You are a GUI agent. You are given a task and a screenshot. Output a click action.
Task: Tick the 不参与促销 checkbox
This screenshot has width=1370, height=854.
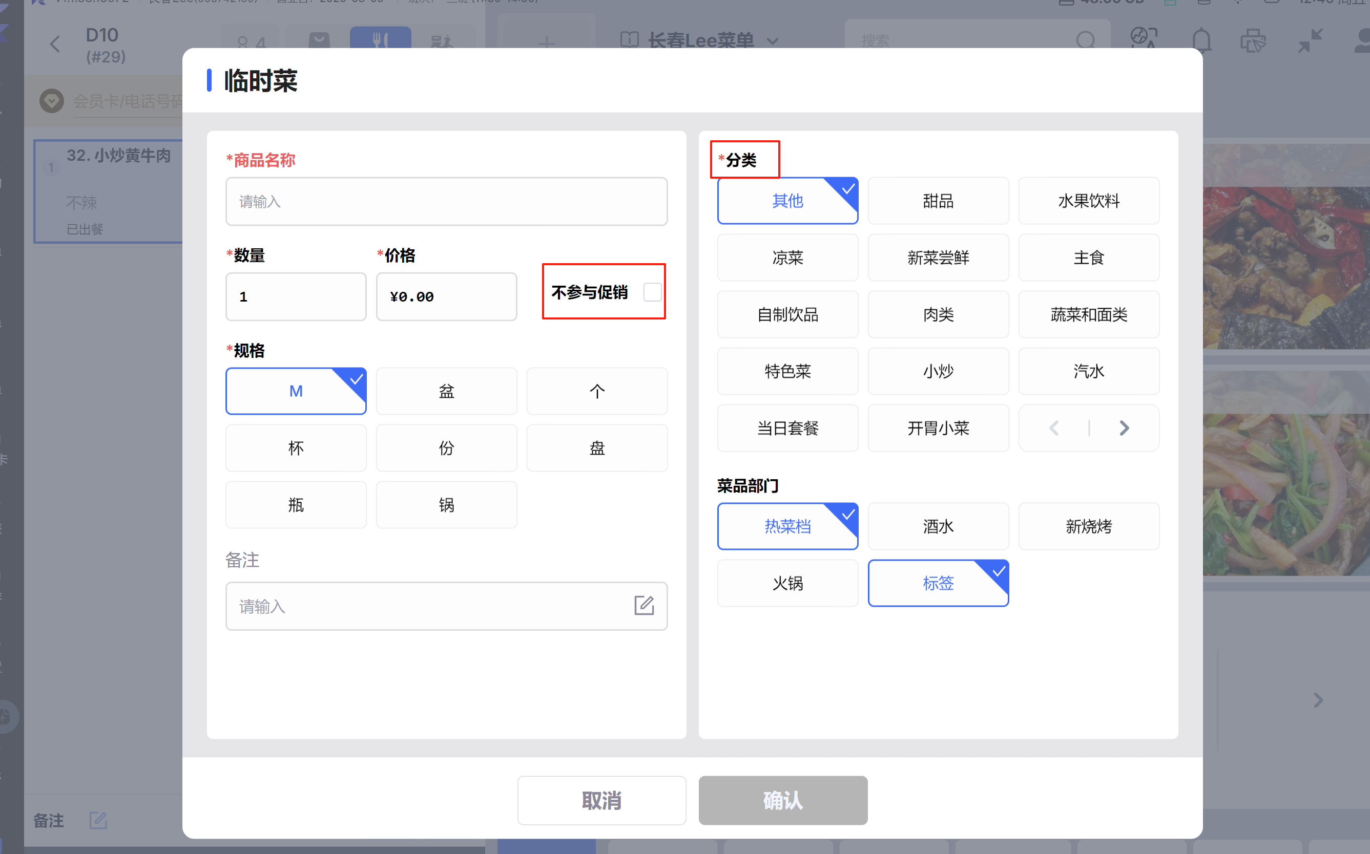pyautogui.click(x=652, y=292)
